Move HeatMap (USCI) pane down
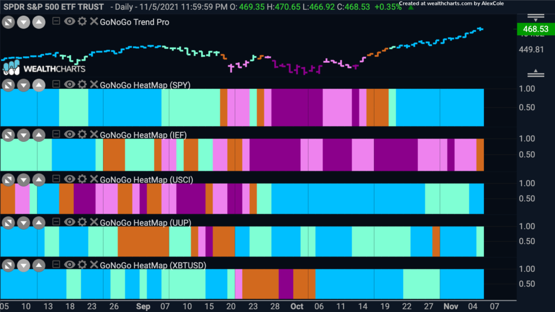The image size is (555, 312). (x=24, y=180)
